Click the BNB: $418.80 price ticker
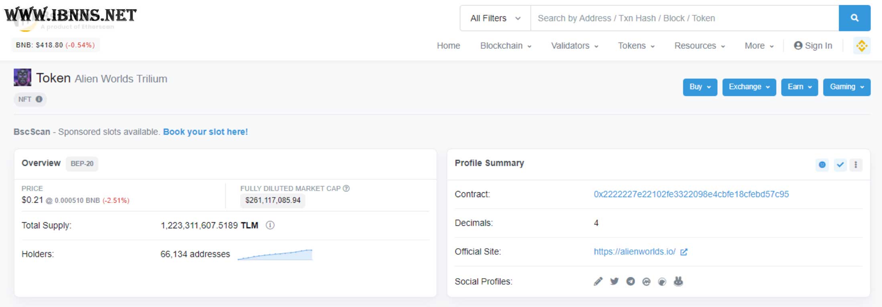The width and height of the screenshot is (882, 307). [x=55, y=45]
